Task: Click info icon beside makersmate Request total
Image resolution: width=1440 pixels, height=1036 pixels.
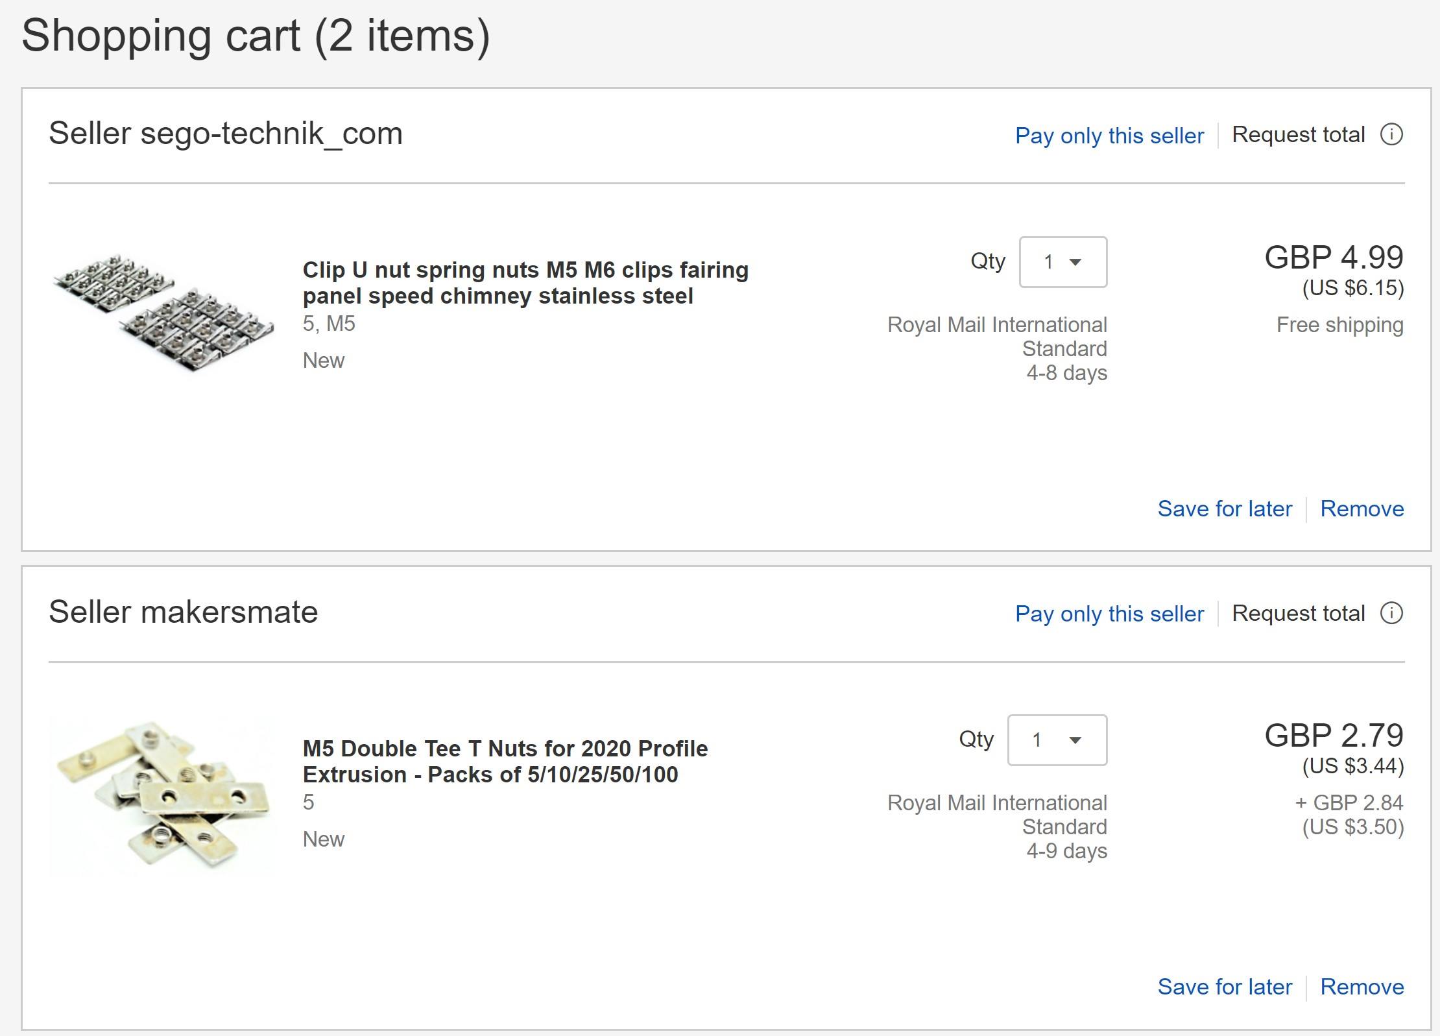Action: (x=1391, y=613)
